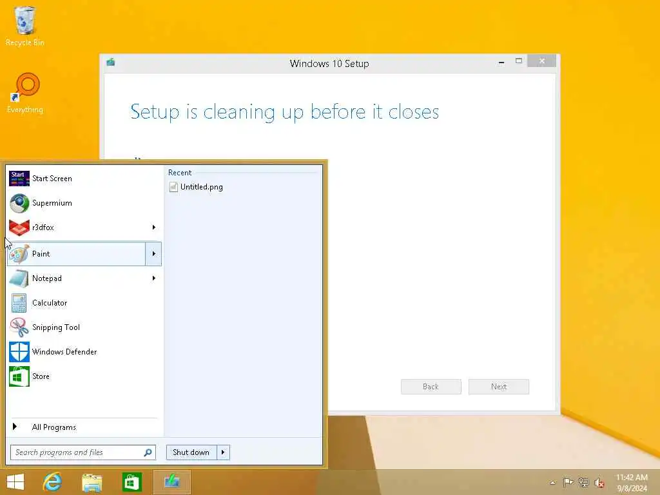This screenshot has height=495, width=660.
Task: Select the Everything desktop shortcut
Action: 25,93
